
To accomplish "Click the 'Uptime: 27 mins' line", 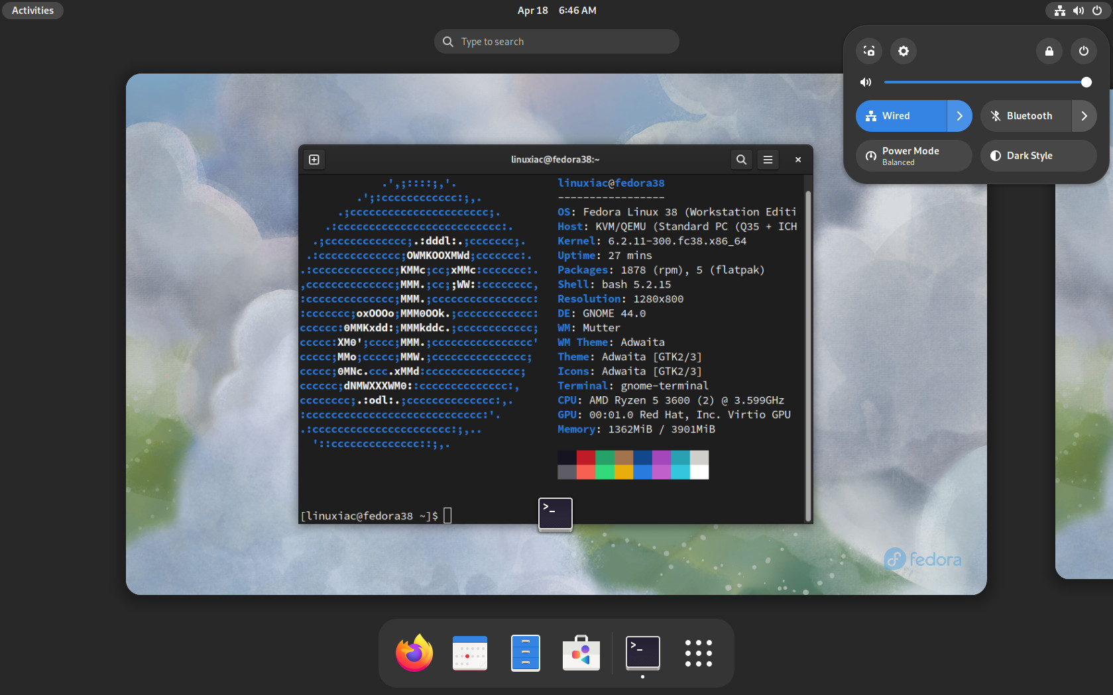I will pos(605,256).
